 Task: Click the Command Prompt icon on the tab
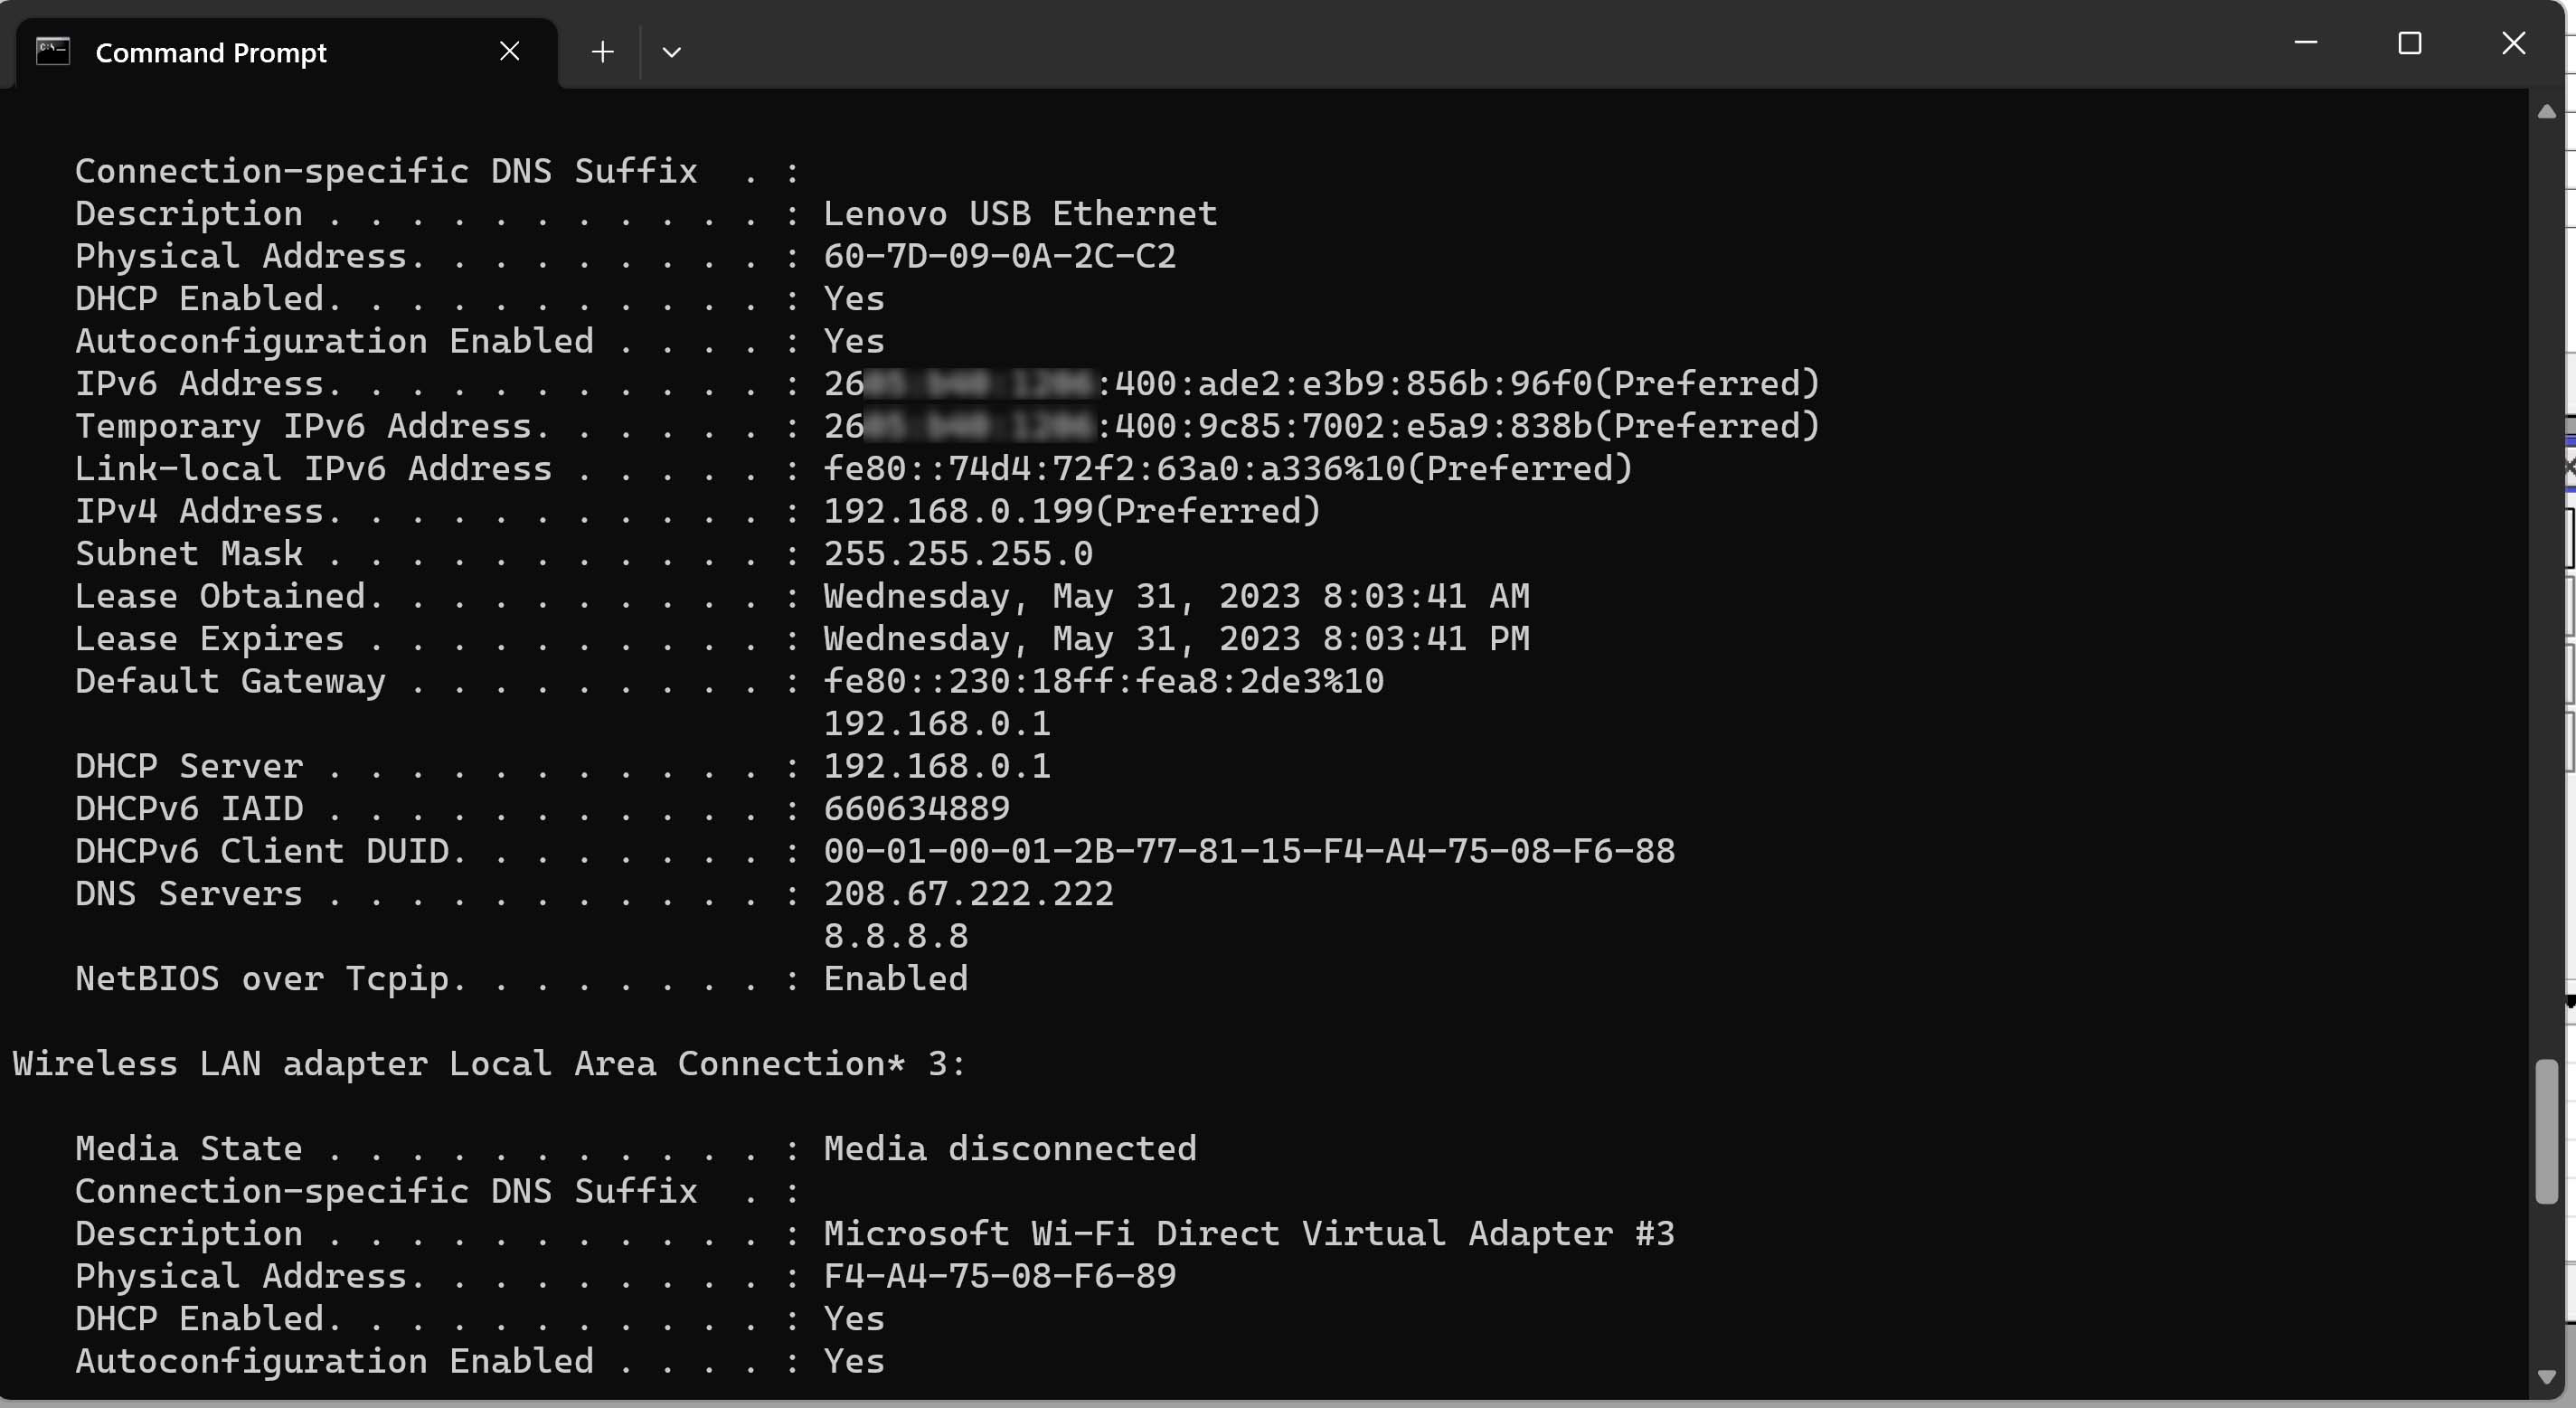tap(54, 51)
